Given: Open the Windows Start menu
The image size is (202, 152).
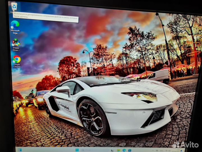Looking at the screenshot, I should pos(77,150).
